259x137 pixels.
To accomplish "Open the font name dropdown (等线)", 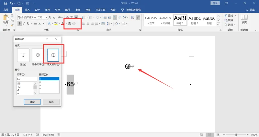I will coord(35,17).
